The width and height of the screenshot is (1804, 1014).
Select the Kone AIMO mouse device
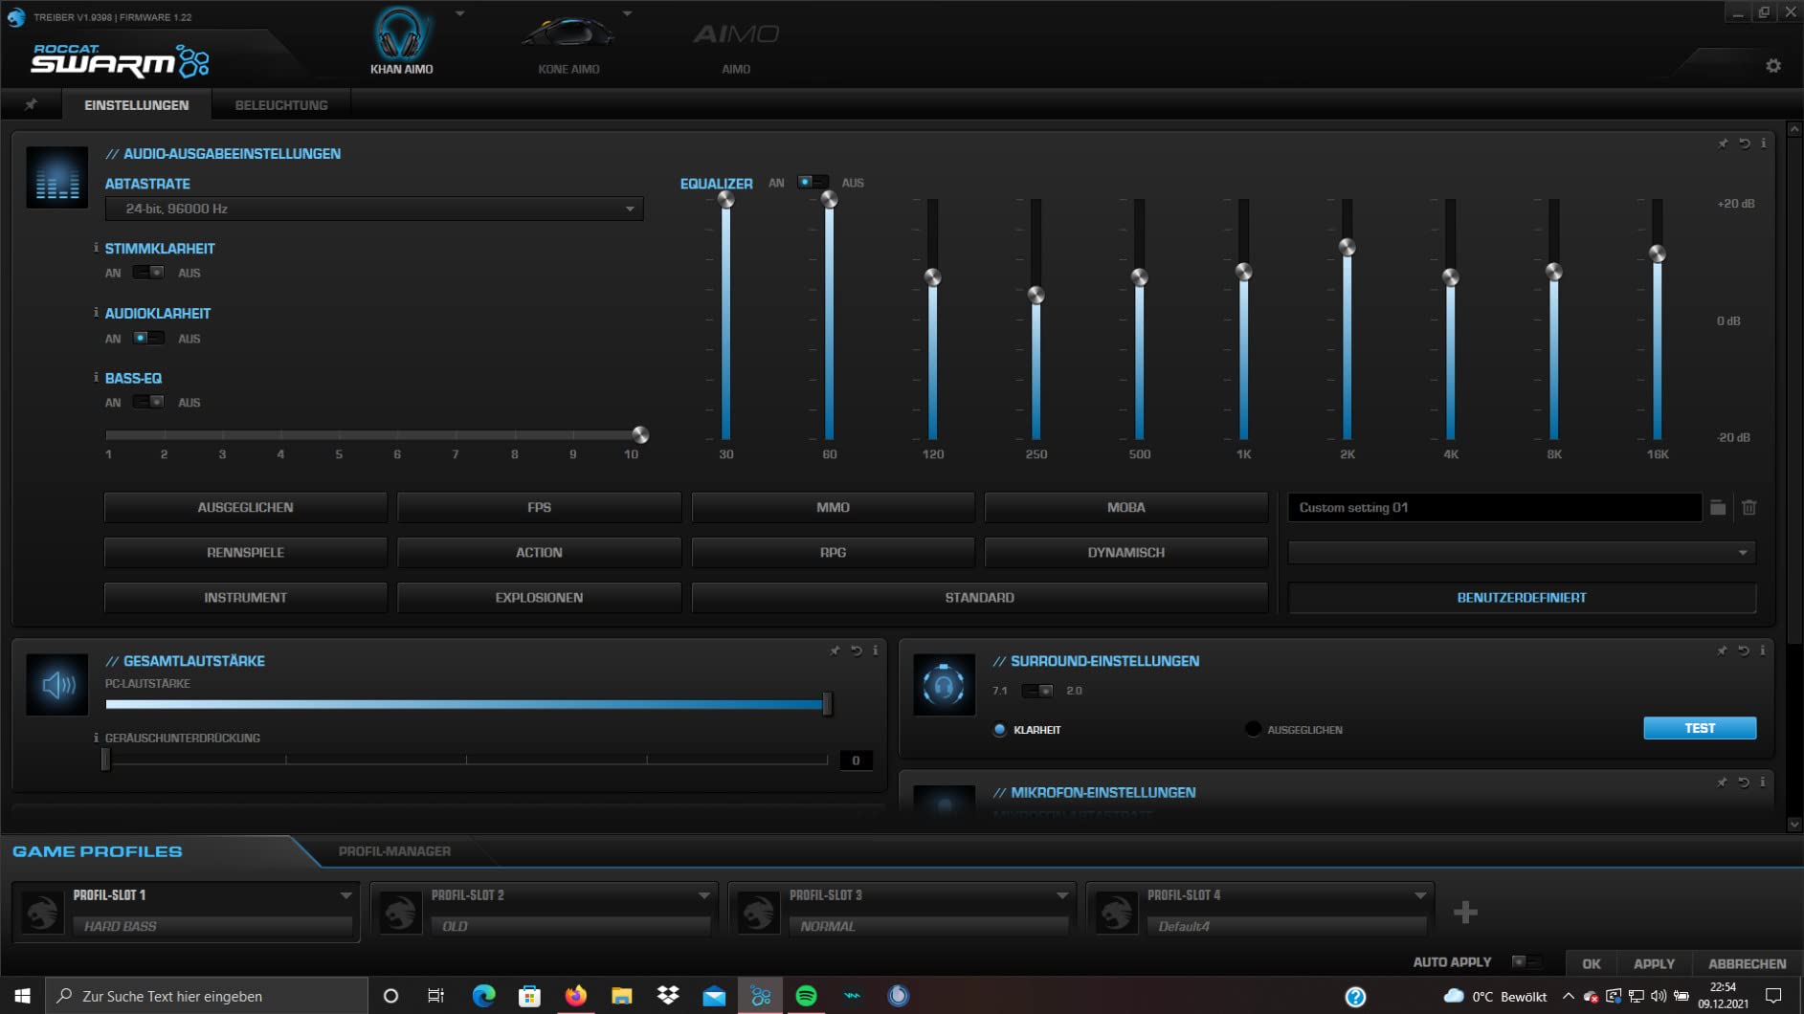click(568, 43)
